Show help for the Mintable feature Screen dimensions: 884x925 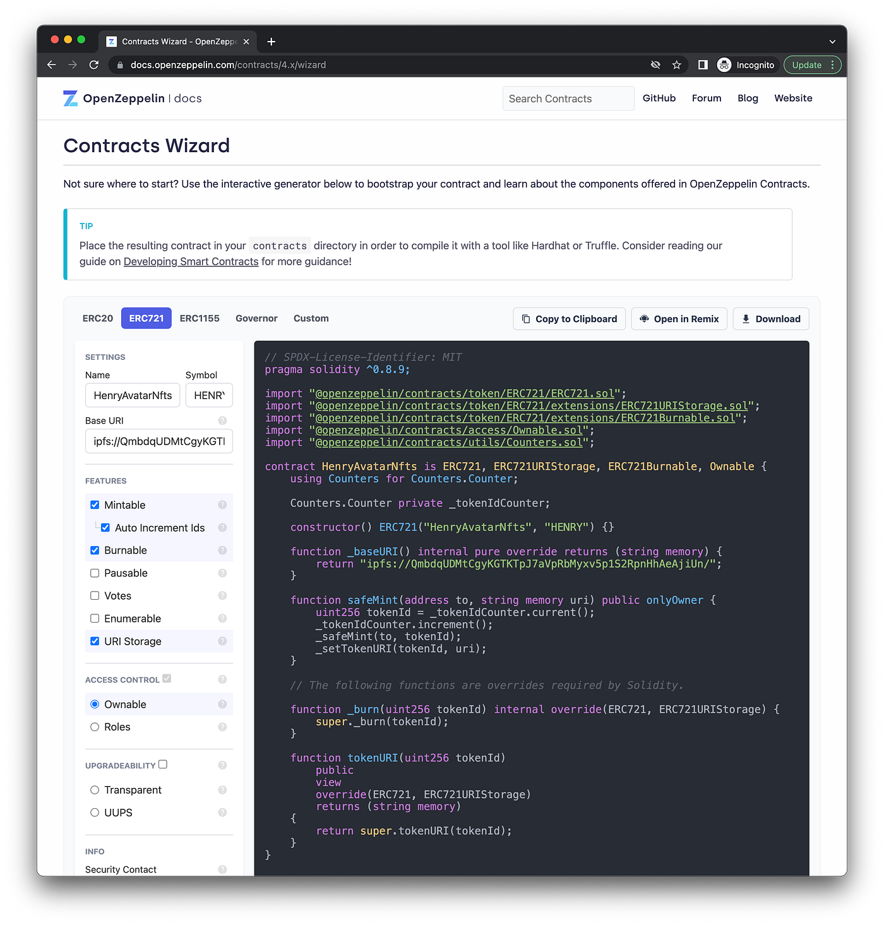point(222,505)
